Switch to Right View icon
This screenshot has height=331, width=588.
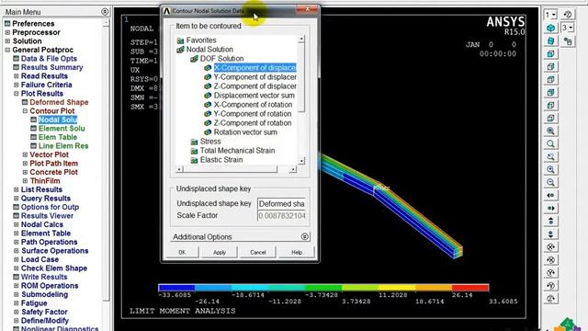coord(550,67)
